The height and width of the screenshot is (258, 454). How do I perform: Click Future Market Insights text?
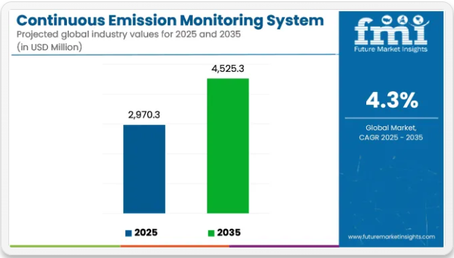tap(391, 50)
